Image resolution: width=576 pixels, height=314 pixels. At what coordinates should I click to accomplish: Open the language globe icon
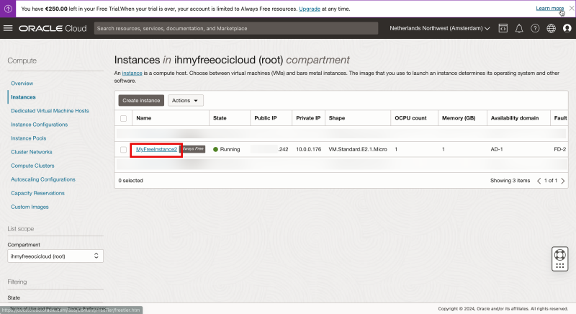point(551,28)
